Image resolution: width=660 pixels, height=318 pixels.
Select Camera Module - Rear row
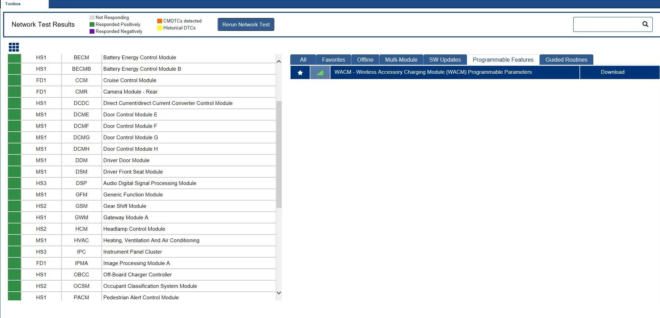[142, 92]
